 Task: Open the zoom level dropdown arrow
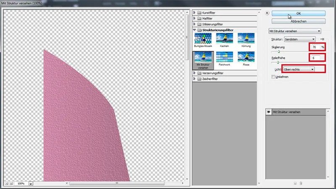(31, 184)
